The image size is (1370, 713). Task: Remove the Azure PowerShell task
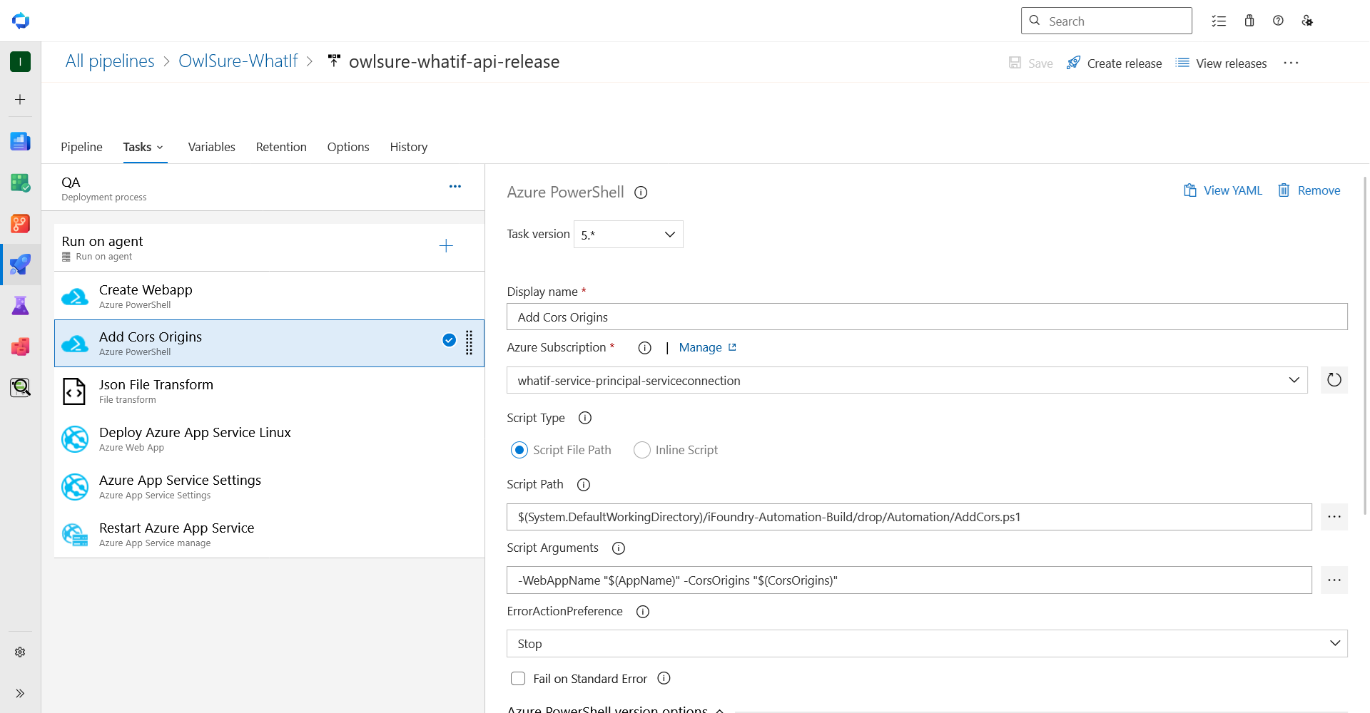click(1309, 190)
